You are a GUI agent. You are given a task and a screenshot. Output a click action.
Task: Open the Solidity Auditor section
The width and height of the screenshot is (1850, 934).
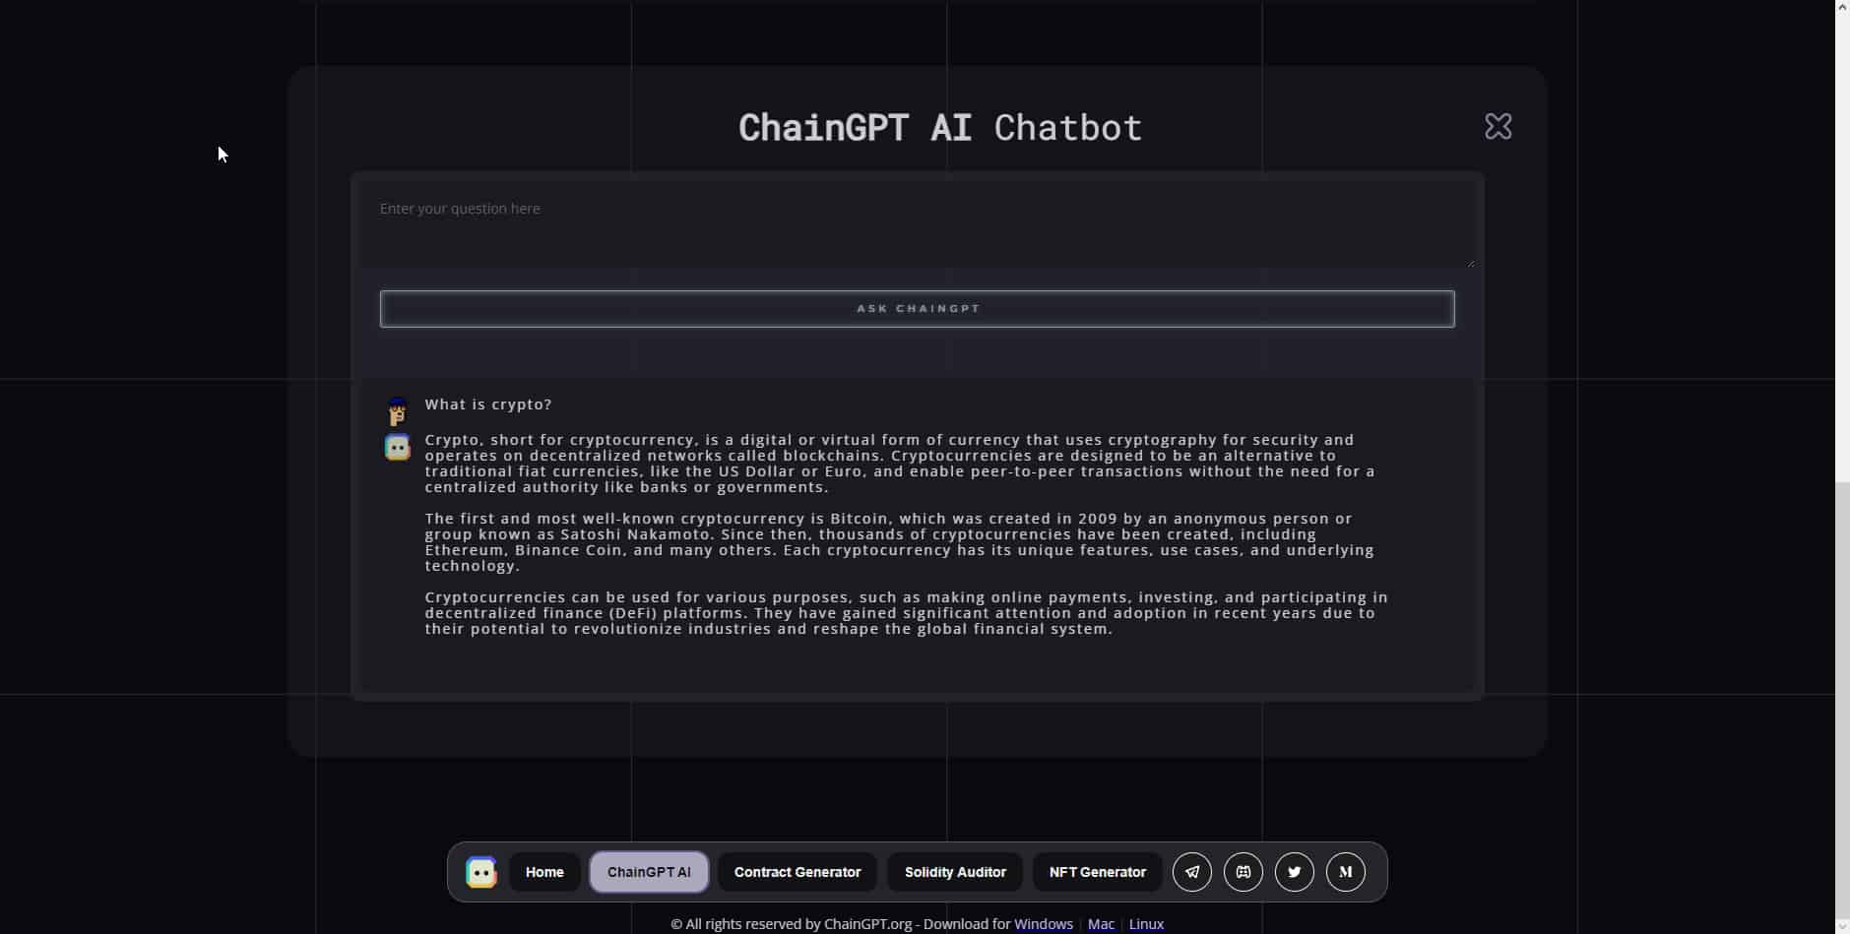pos(954,872)
